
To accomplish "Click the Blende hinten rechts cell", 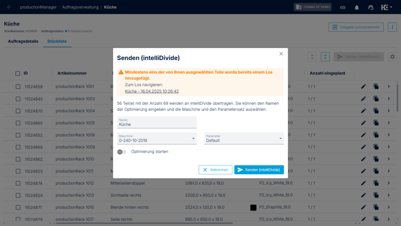I will point(129,207).
